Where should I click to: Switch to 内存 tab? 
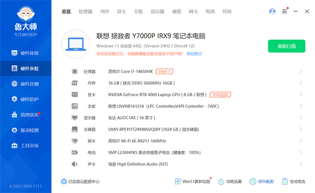pos(105,12)
